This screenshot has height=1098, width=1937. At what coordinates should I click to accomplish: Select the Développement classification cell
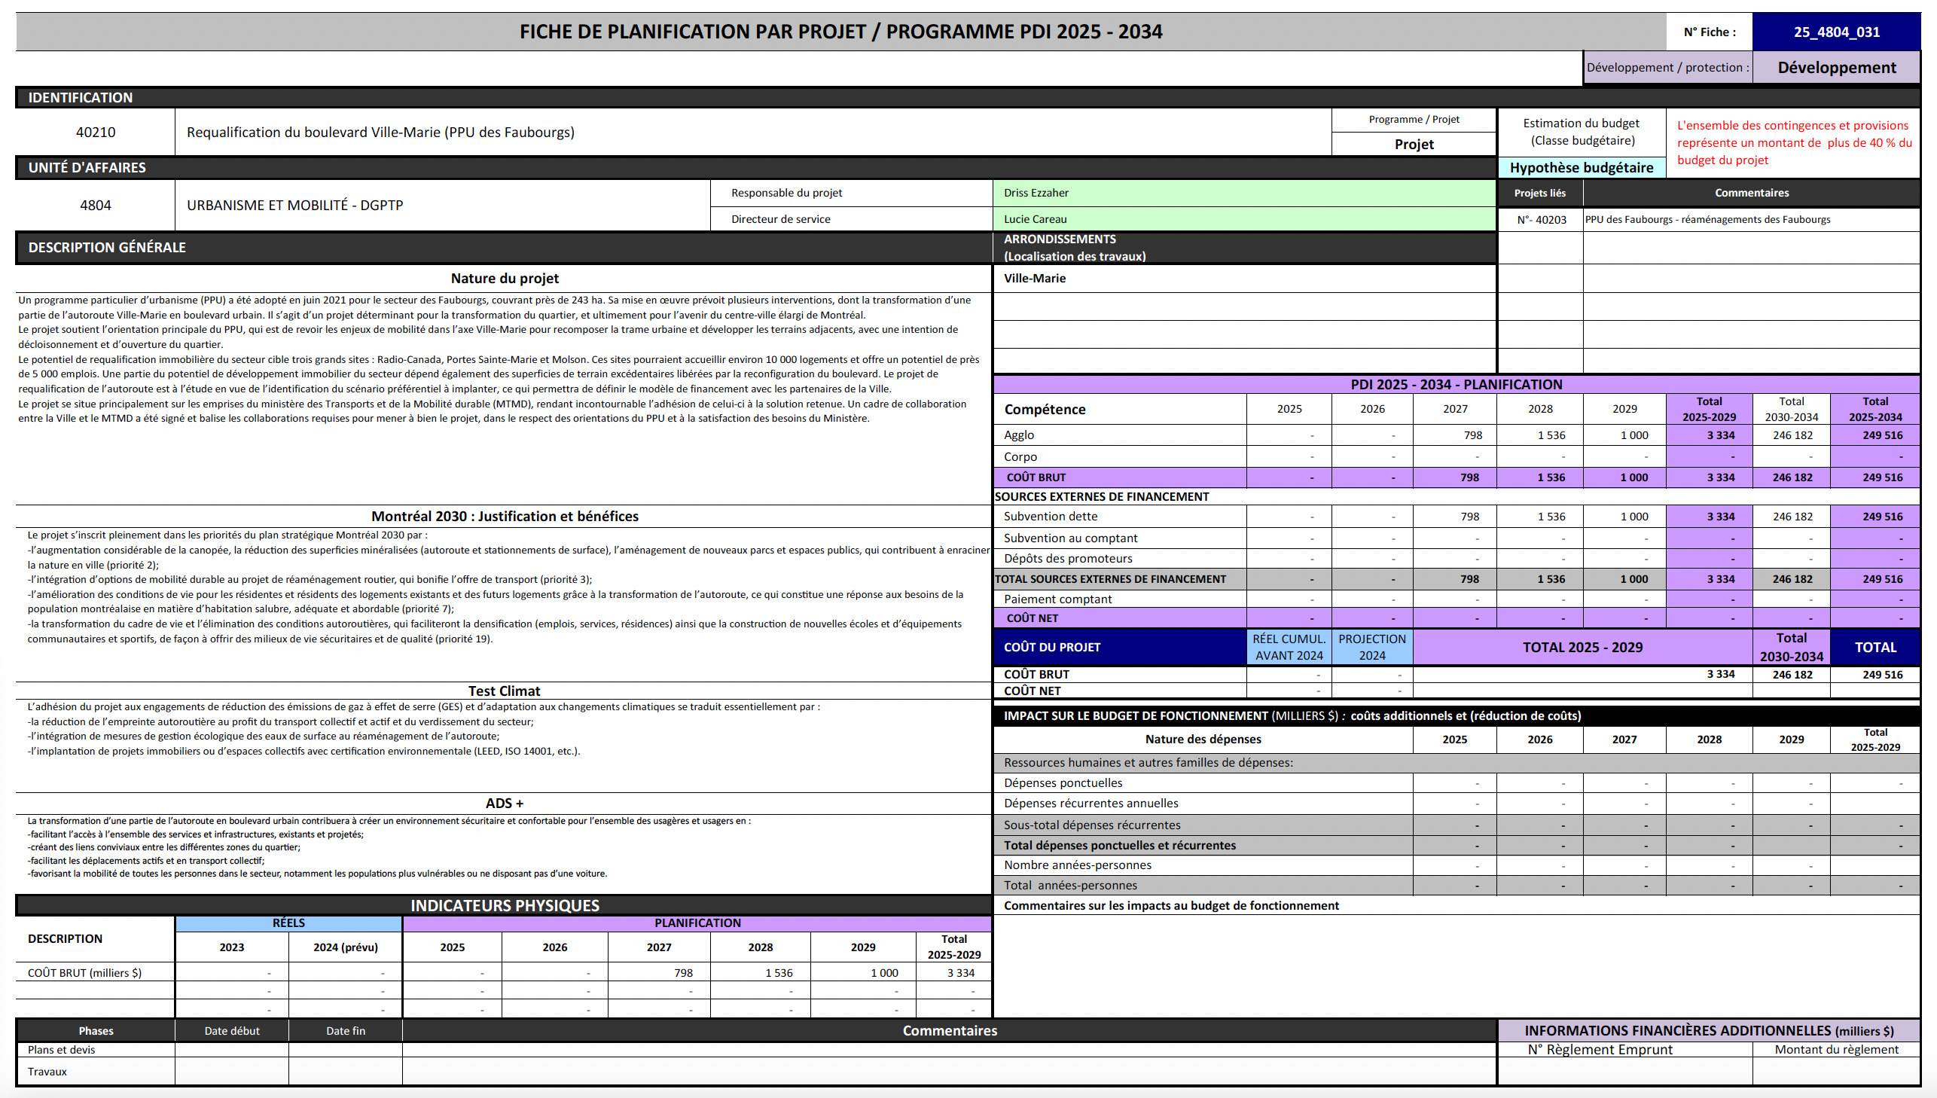(1836, 67)
